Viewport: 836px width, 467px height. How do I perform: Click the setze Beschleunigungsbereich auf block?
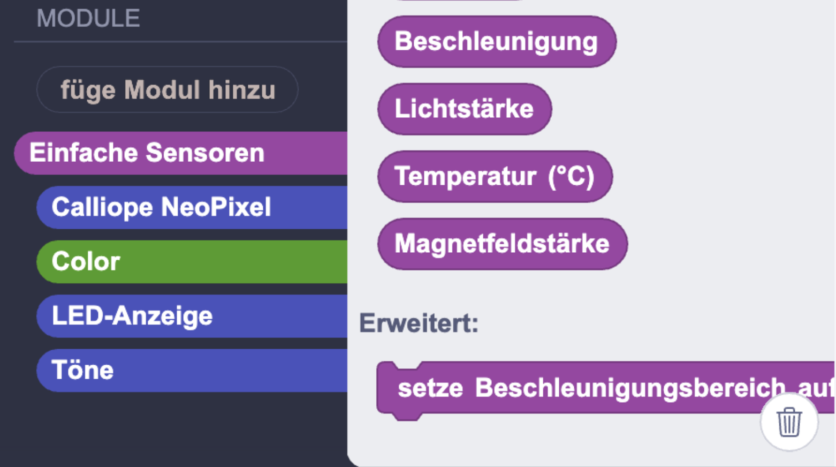pos(589,388)
